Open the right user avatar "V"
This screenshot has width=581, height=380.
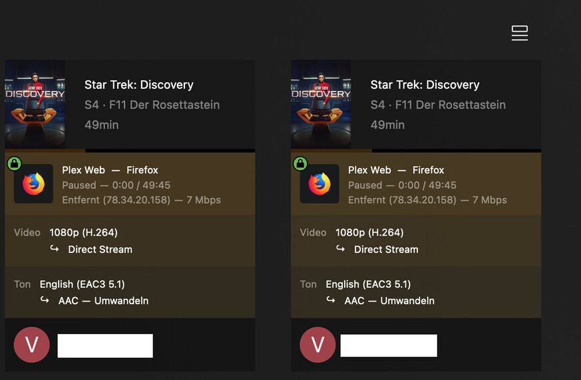317,345
